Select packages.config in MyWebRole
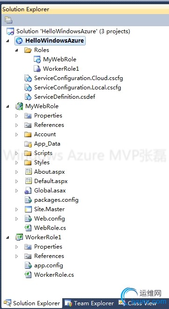 coord(56,200)
